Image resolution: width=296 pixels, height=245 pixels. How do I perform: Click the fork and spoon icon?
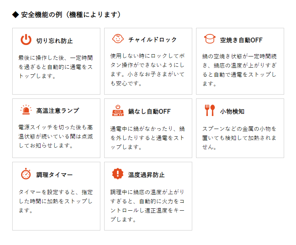pyautogui.click(x=210, y=111)
